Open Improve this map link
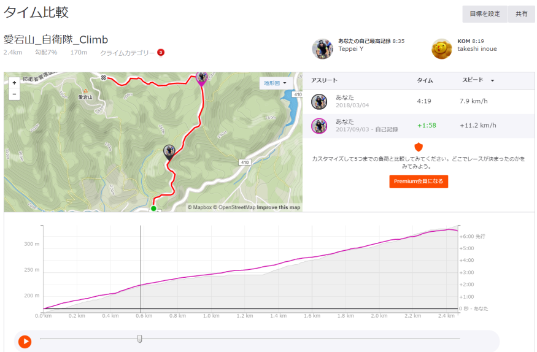Image resolution: width=537 pixels, height=352 pixels. click(x=279, y=207)
